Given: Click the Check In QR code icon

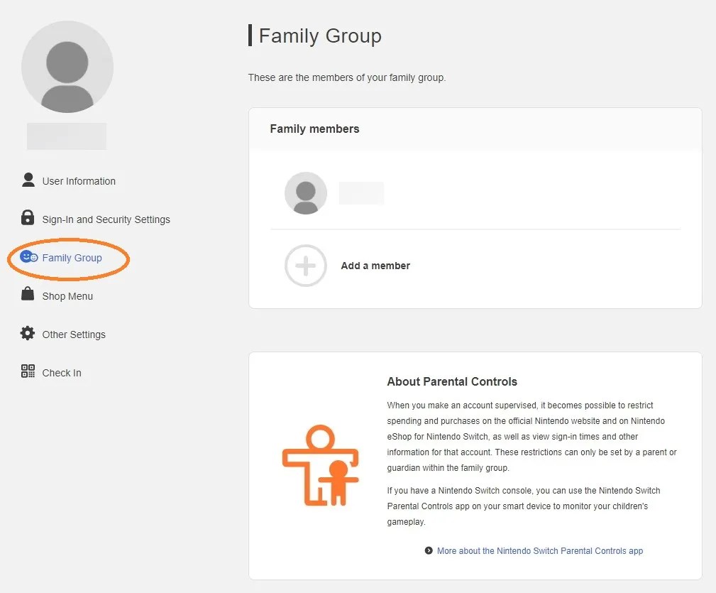Looking at the screenshot, I should 28,371.
